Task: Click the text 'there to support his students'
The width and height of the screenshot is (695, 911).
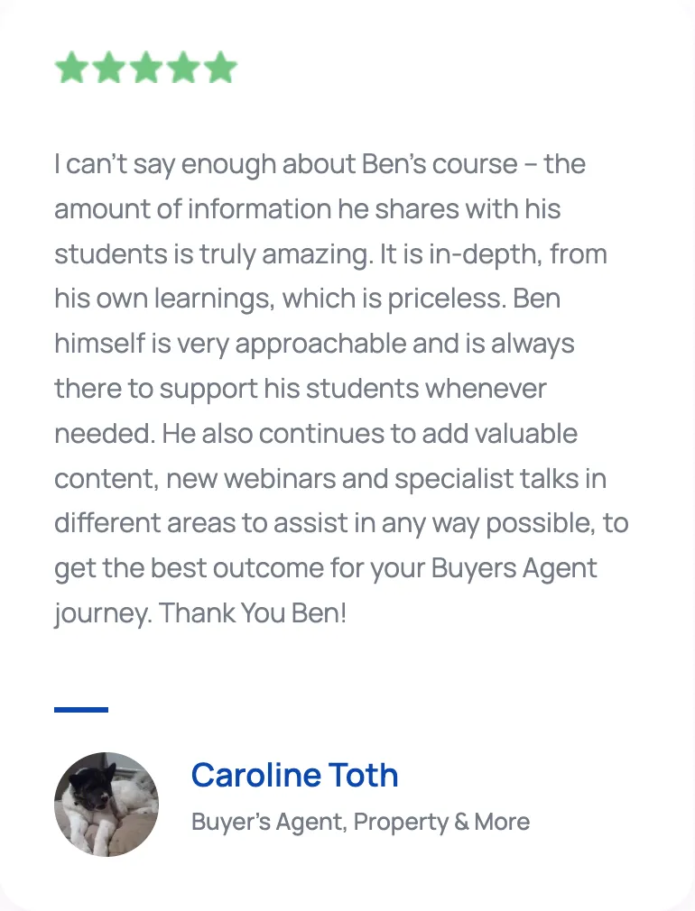Action: pyautogui.click(x=236, y=389)
